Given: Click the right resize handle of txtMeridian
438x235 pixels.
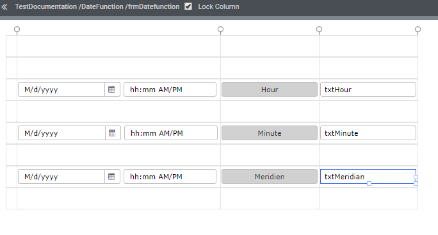Looking at the screenshot, I should coord(416,177).
